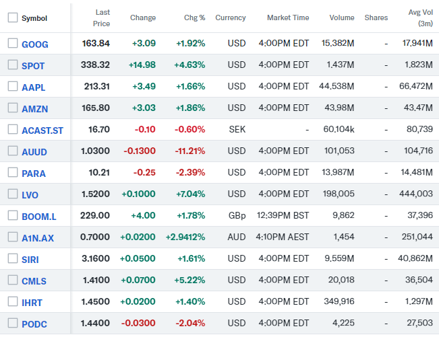Sort by the Currency column header
The image size is (439, 337).
(x=231, y=18)
